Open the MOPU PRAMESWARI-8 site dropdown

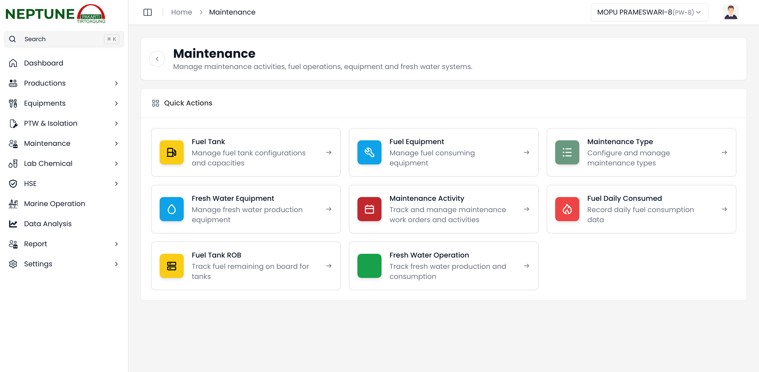tap(649, 12)
